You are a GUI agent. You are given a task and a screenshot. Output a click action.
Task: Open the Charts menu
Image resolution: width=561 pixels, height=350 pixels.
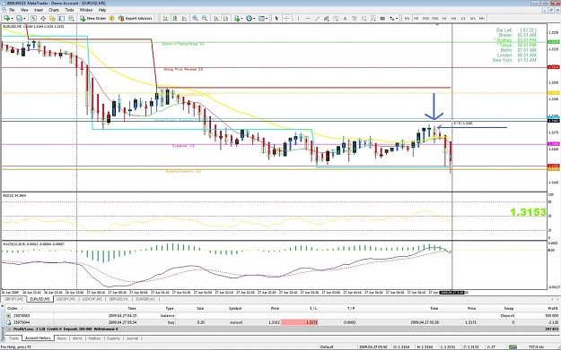pyautogui.click(x=54, y=10)
